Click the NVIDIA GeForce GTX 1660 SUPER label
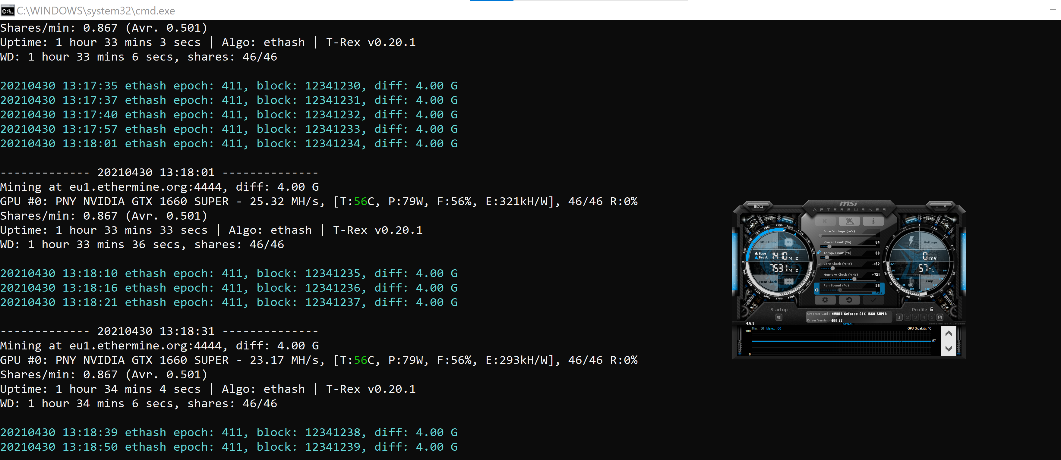The image size is (1061, 460). [859, 314]
